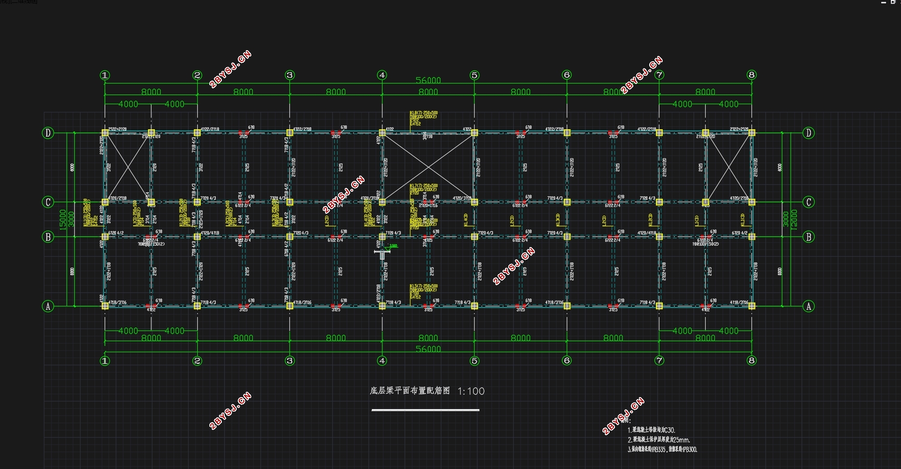Click axis bubble A on the right side

coord(809,306)
